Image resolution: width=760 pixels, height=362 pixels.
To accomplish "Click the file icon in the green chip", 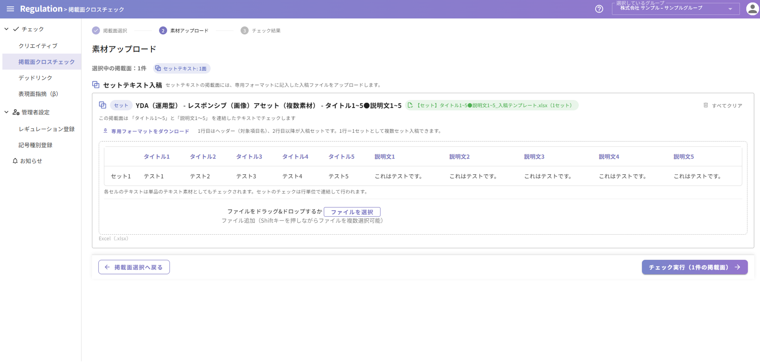I will point(410,105).
